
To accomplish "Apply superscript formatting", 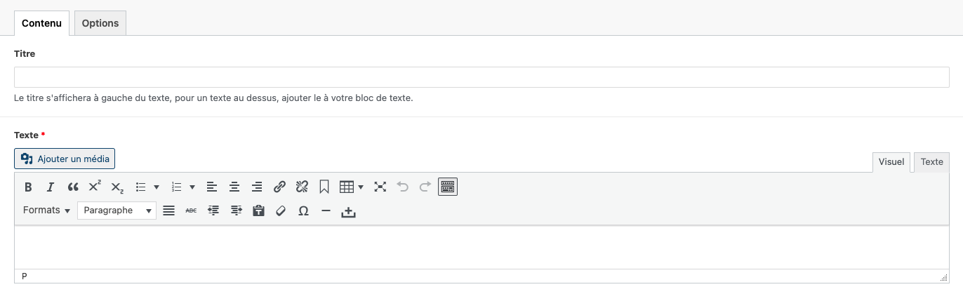I will point(95,187).
